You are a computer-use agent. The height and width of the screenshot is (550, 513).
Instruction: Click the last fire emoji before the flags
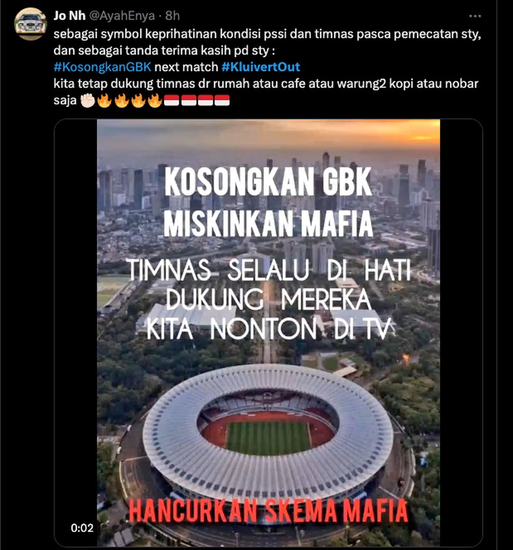[x=155, y=101]
